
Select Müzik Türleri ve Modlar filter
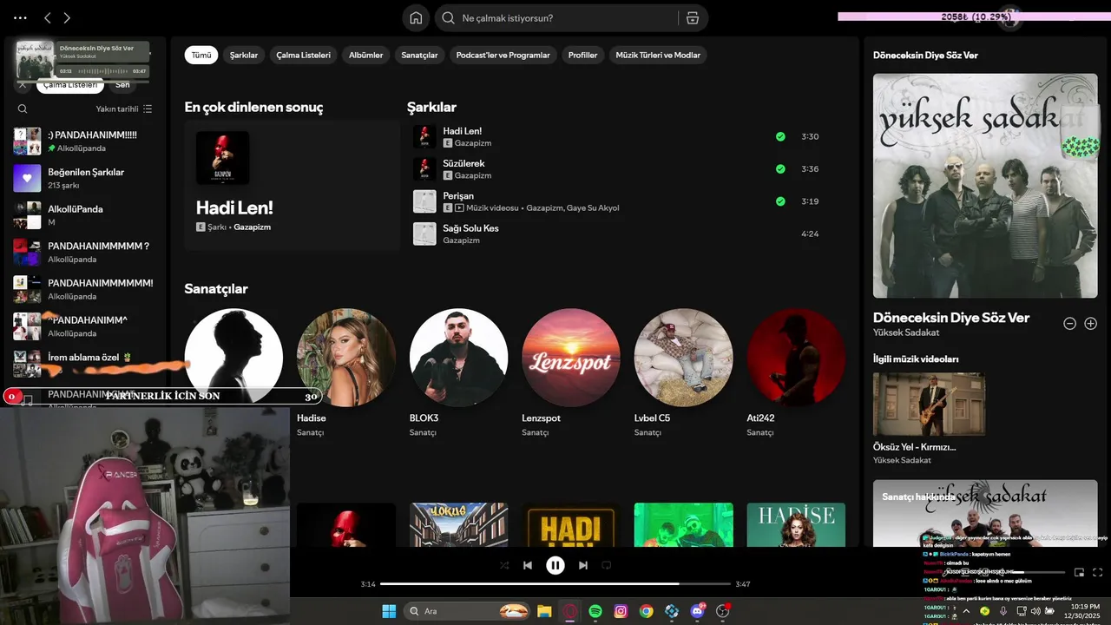[x=658, y=55]
